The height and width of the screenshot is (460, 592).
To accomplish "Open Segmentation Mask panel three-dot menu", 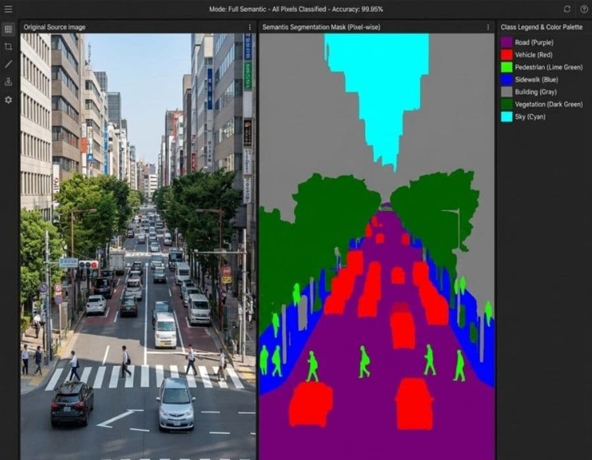I will click(x=487, y=27).
